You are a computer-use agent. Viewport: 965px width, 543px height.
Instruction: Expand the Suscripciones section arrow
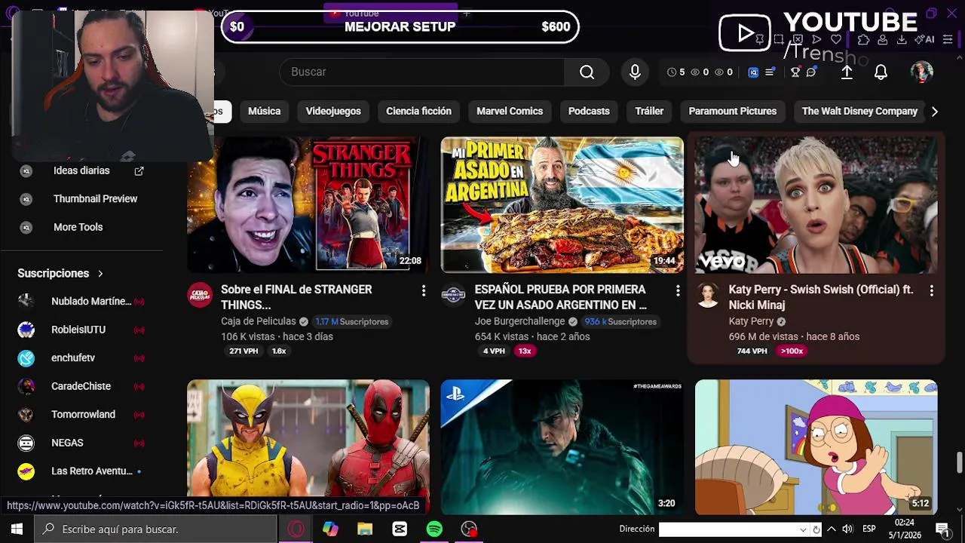point(100,274)
